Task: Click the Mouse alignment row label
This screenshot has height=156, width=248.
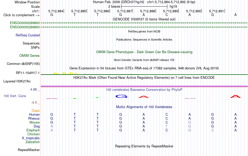Action: (x=34, y=122)
